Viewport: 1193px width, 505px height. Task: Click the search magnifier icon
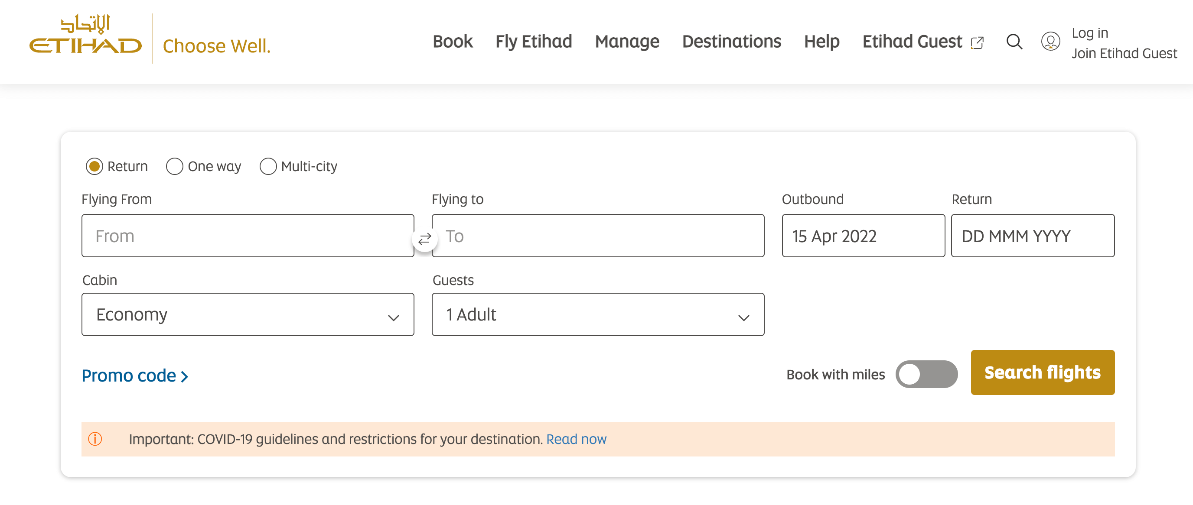point(1014,42)
